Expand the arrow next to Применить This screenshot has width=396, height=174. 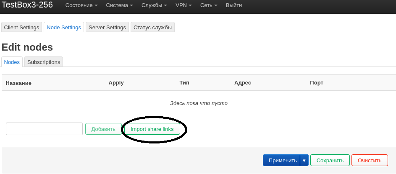(x=304, y=160)
